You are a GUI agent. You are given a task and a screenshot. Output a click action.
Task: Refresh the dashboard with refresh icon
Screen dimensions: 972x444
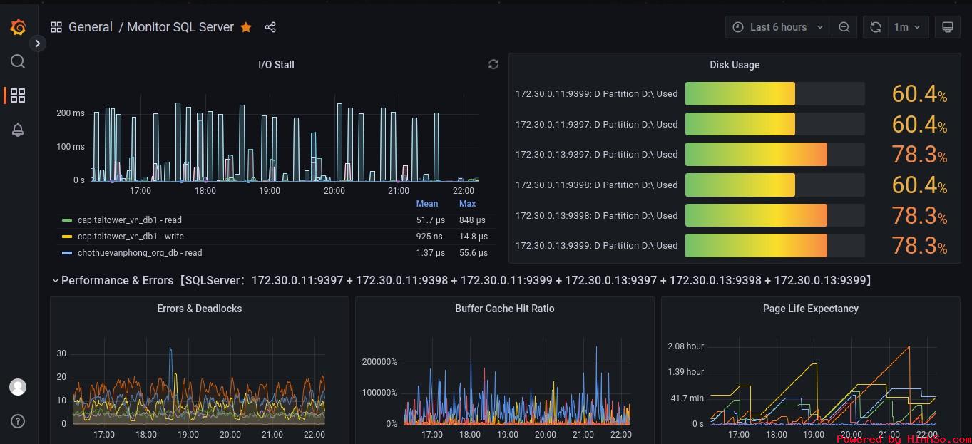coord(876,27)
